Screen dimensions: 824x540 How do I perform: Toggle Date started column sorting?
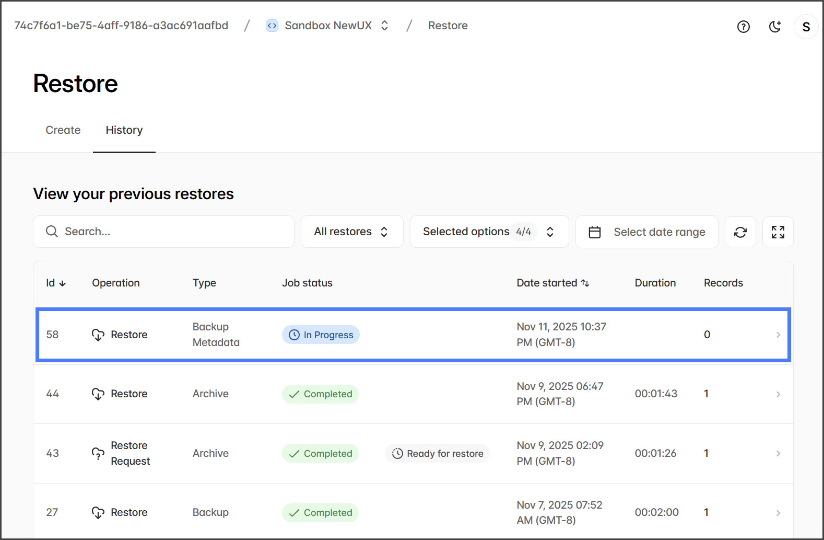585,283
